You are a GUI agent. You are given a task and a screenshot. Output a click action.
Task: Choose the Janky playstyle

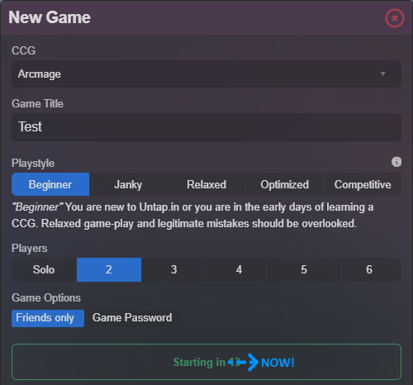coord(128,184)
